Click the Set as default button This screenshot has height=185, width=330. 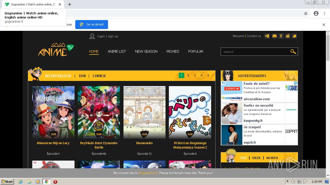[x=92, y=24]
